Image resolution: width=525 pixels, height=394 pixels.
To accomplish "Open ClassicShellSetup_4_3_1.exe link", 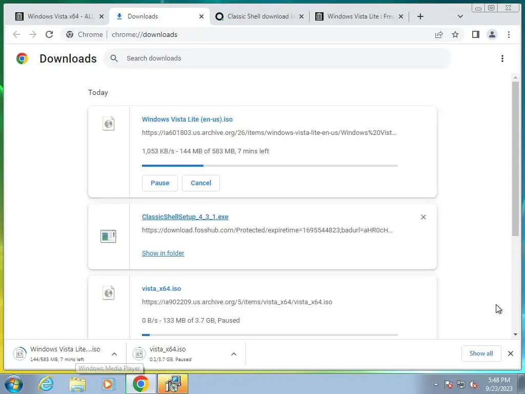I will point(185,217).
